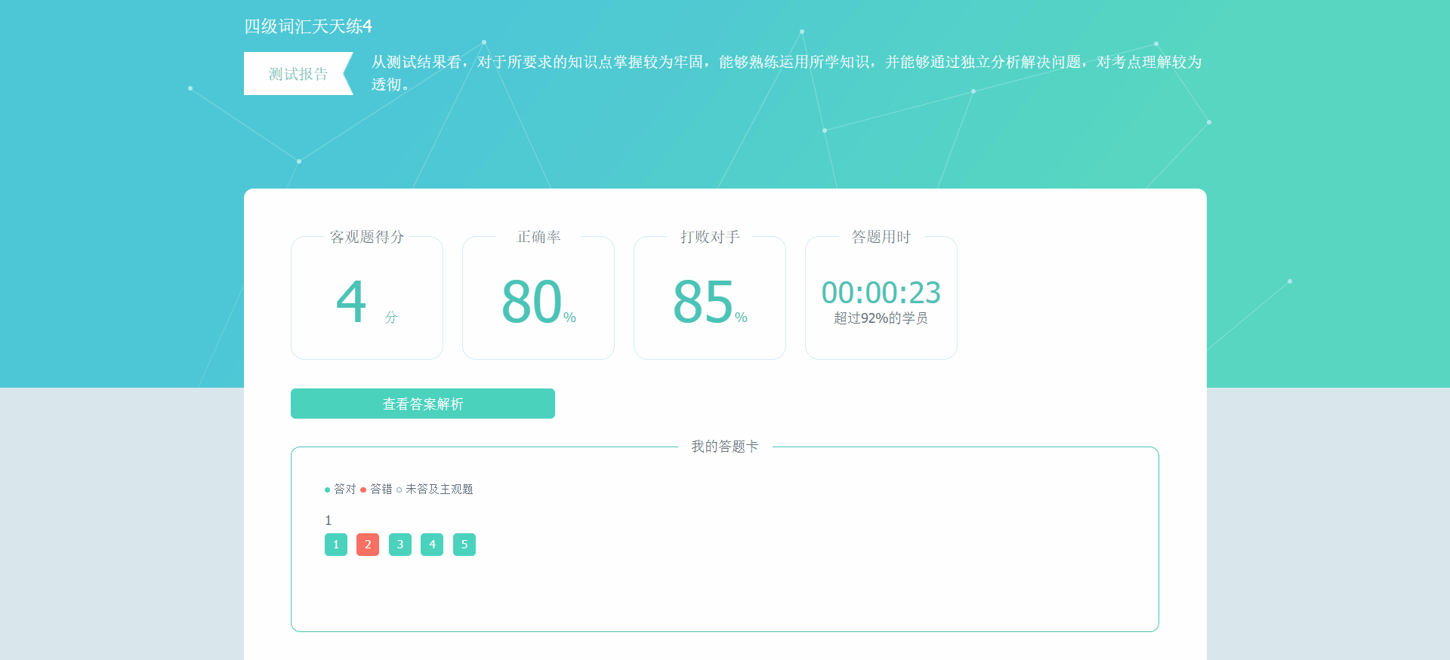The height and width of the screenshot is (660, 1450).
Task: Click the 未答及主观题 legend circle
Action: coord(399,490)
